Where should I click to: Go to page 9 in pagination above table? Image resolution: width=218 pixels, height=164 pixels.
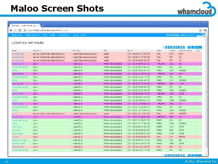184,47
